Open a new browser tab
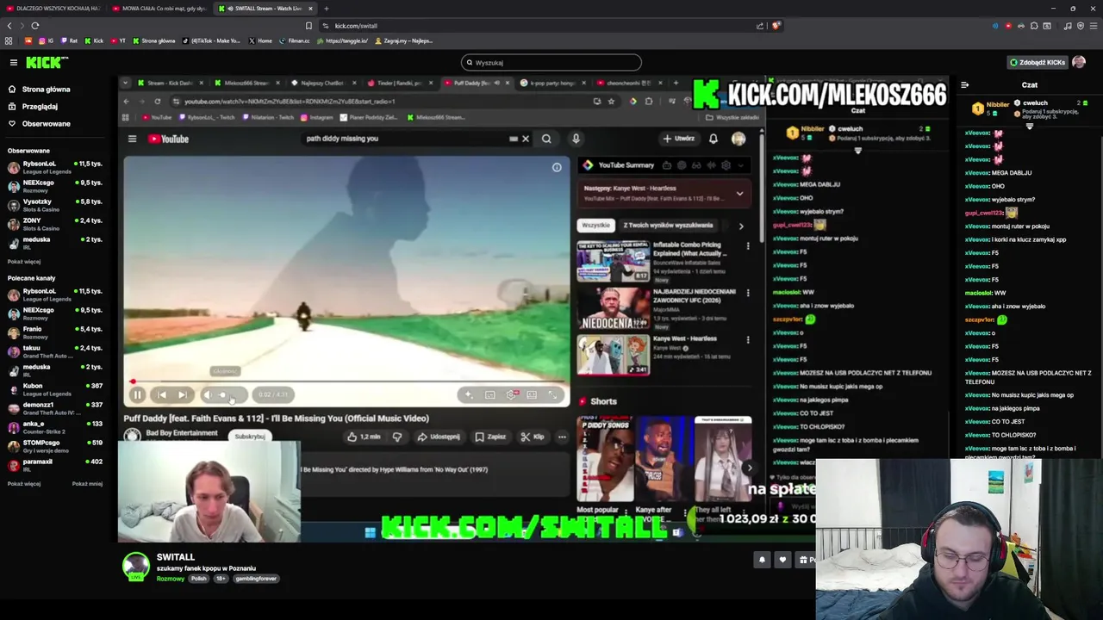This screenshot has width=1103, height=620. click(326, 9)
